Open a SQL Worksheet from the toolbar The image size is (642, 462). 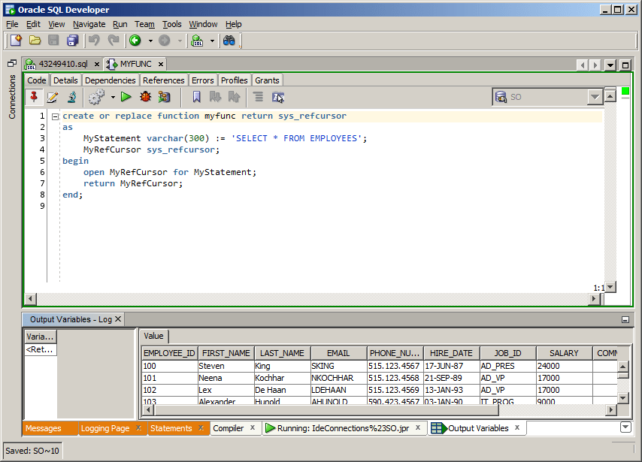tap(197, 40)
